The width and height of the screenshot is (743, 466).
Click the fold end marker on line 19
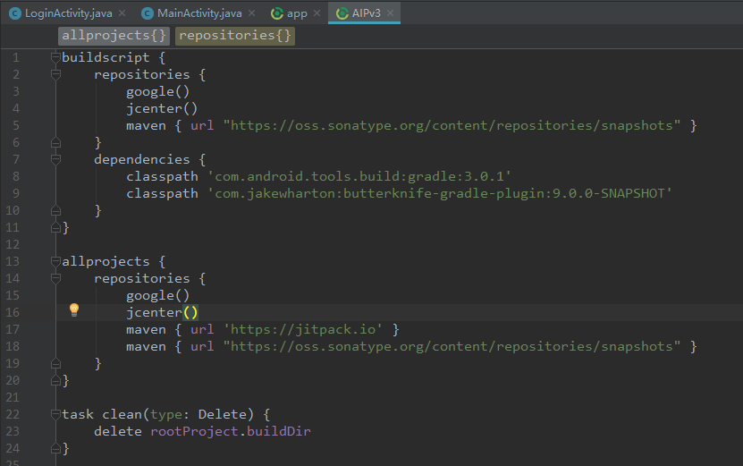(55, 364)
